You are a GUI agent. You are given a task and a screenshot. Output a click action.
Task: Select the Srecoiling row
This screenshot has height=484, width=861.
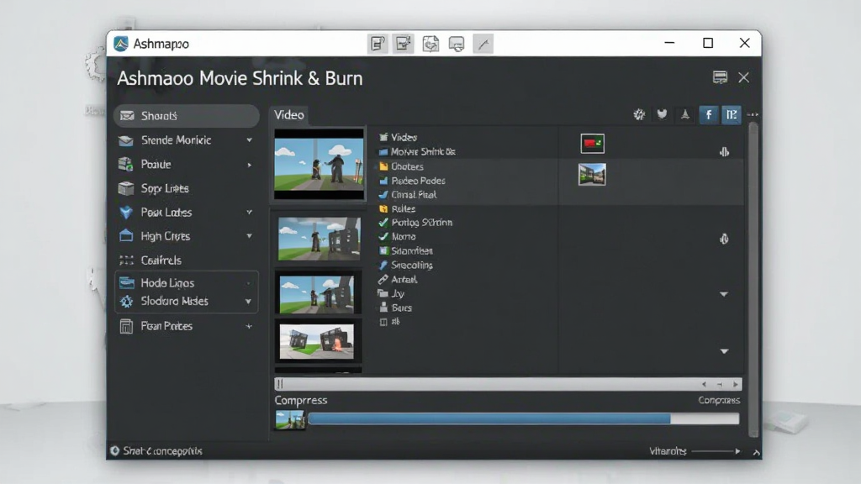pos(406,265)
